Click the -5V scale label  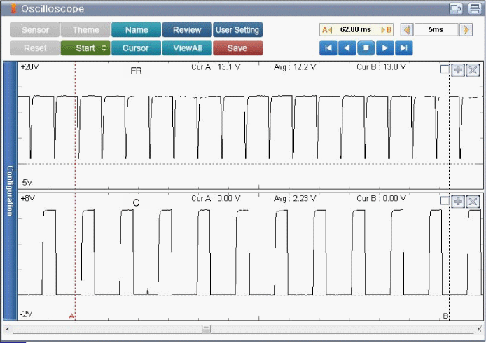[27, 182]
